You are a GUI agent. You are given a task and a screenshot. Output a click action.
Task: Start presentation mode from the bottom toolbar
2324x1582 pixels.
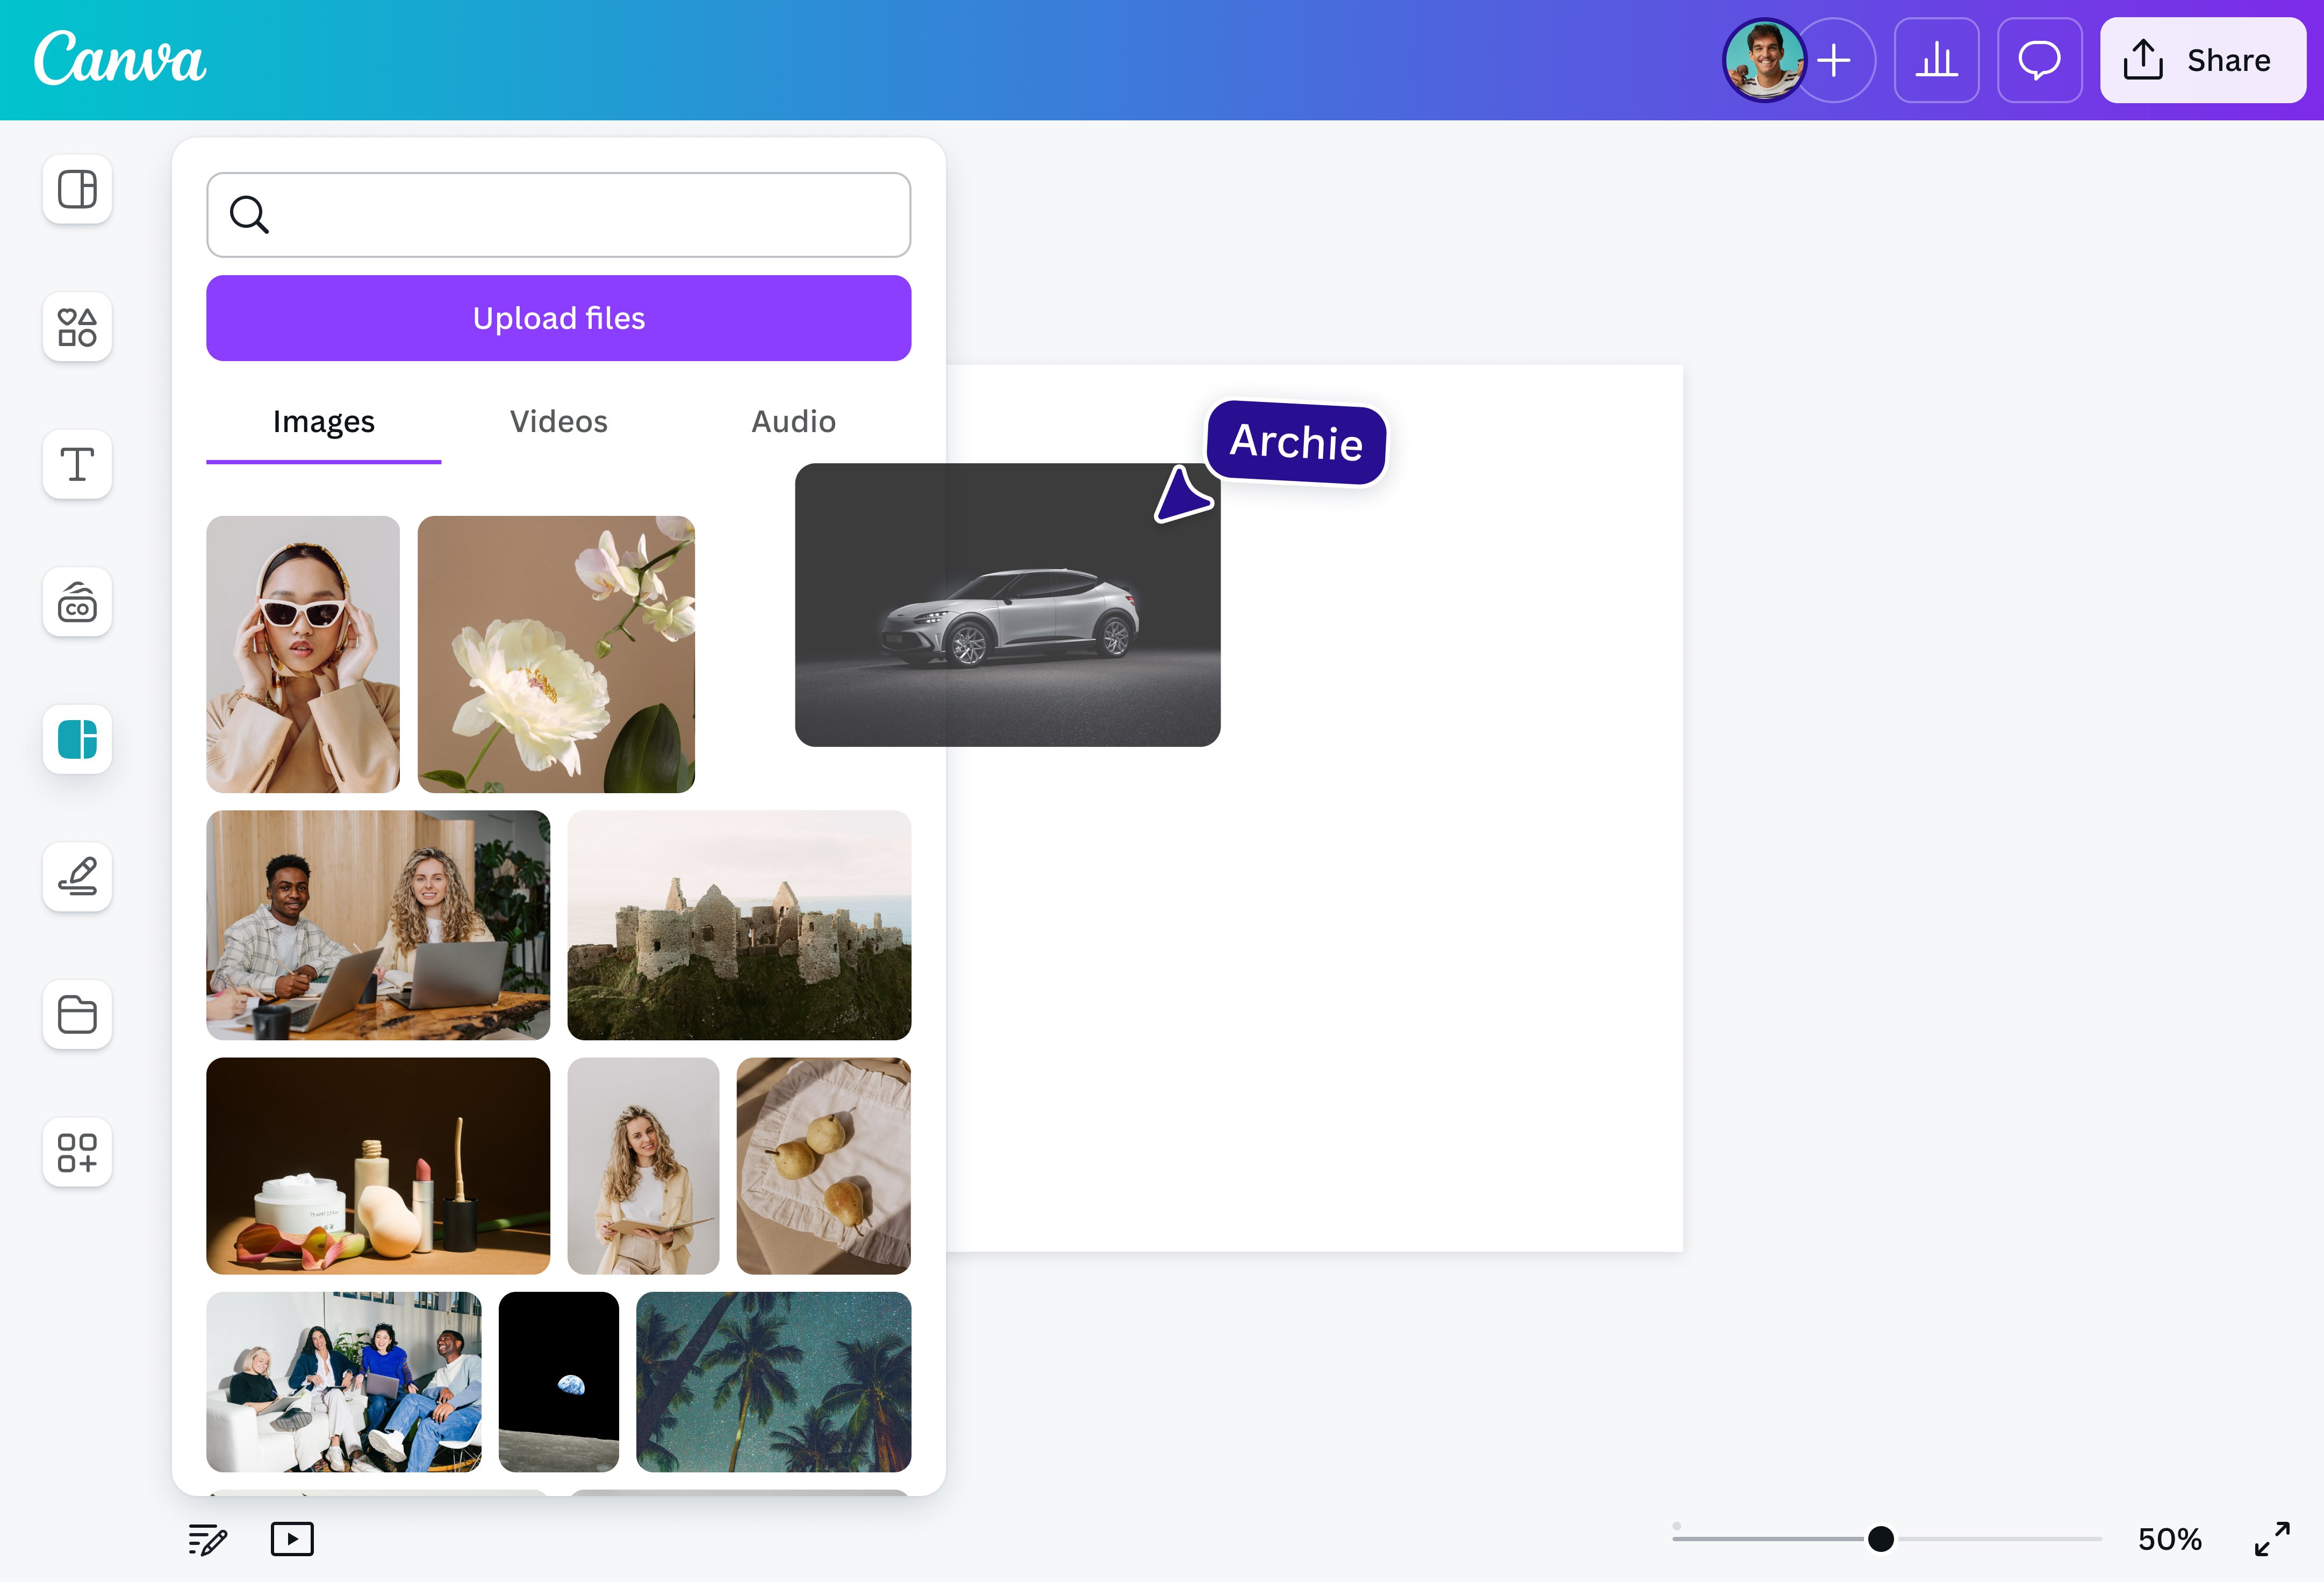tap(292, 1539)
